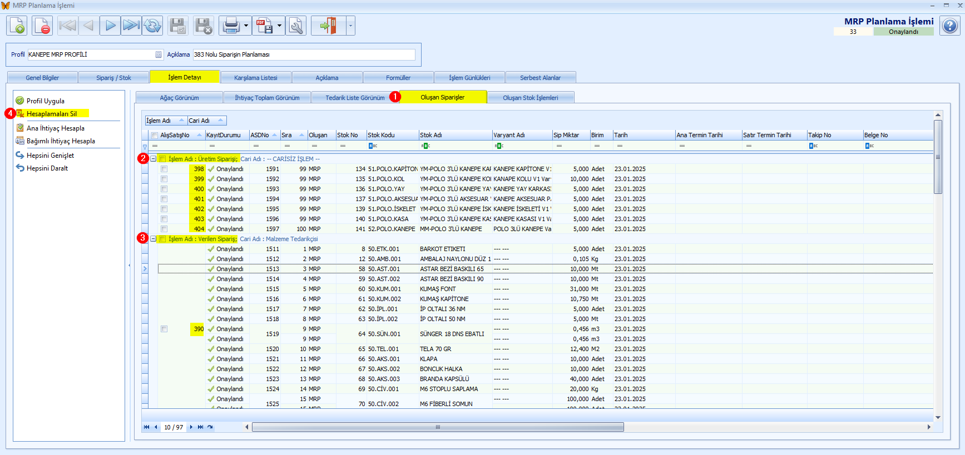
Task: Click the printer icon
Action: (x=230, y=26)
